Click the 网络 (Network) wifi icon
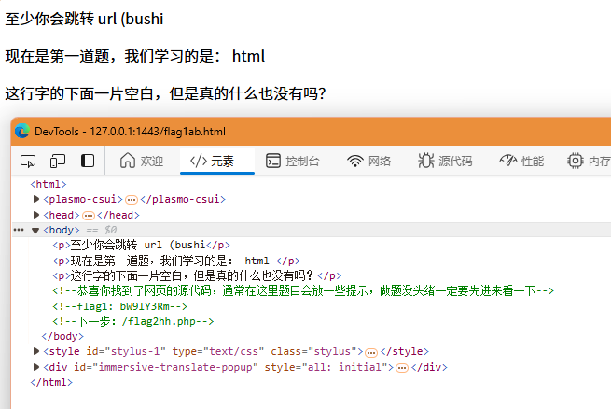Screen dimensions: 611x409 pos(354,161)
